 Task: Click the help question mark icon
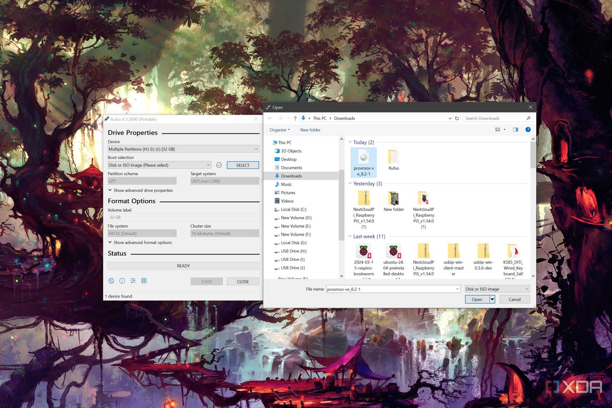click(528, 130)
